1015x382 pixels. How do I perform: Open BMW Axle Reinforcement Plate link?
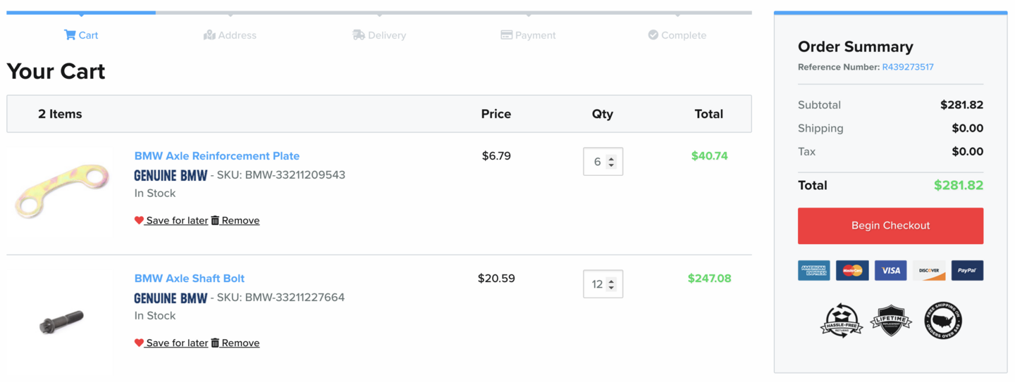(217, 156)
